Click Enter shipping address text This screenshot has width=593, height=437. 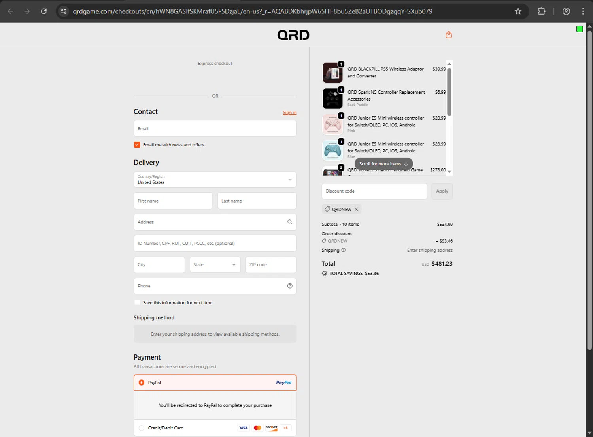pyautogui.click(x=430, y=250)
